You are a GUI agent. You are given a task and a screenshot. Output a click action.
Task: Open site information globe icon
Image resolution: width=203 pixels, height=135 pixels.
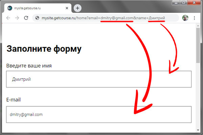tap(37, 18)
